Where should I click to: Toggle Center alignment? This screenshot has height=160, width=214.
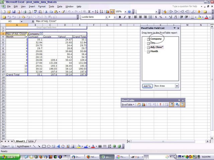tap(140, 17)
